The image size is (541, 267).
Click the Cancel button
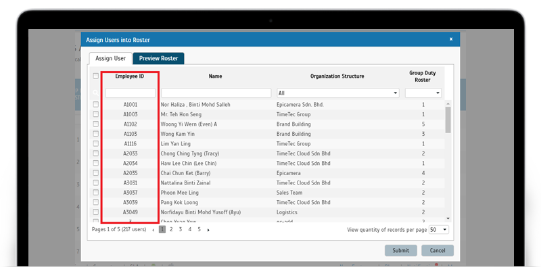(438, 251)
